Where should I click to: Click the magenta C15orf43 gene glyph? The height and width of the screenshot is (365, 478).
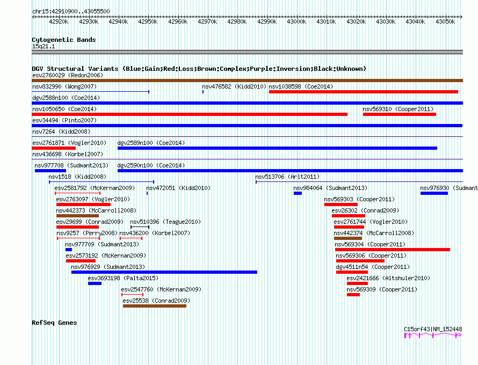(x=433, y=335)
